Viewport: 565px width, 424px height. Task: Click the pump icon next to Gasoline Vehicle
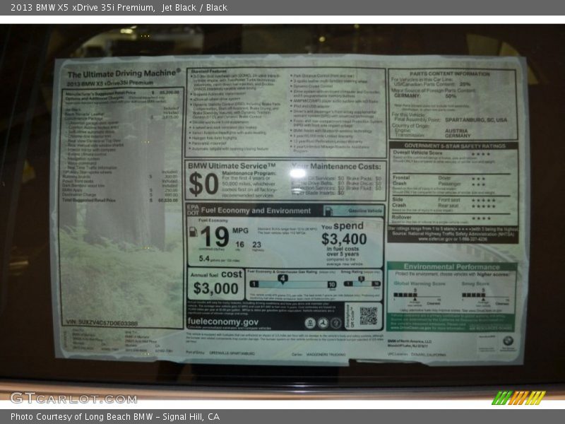328,211
